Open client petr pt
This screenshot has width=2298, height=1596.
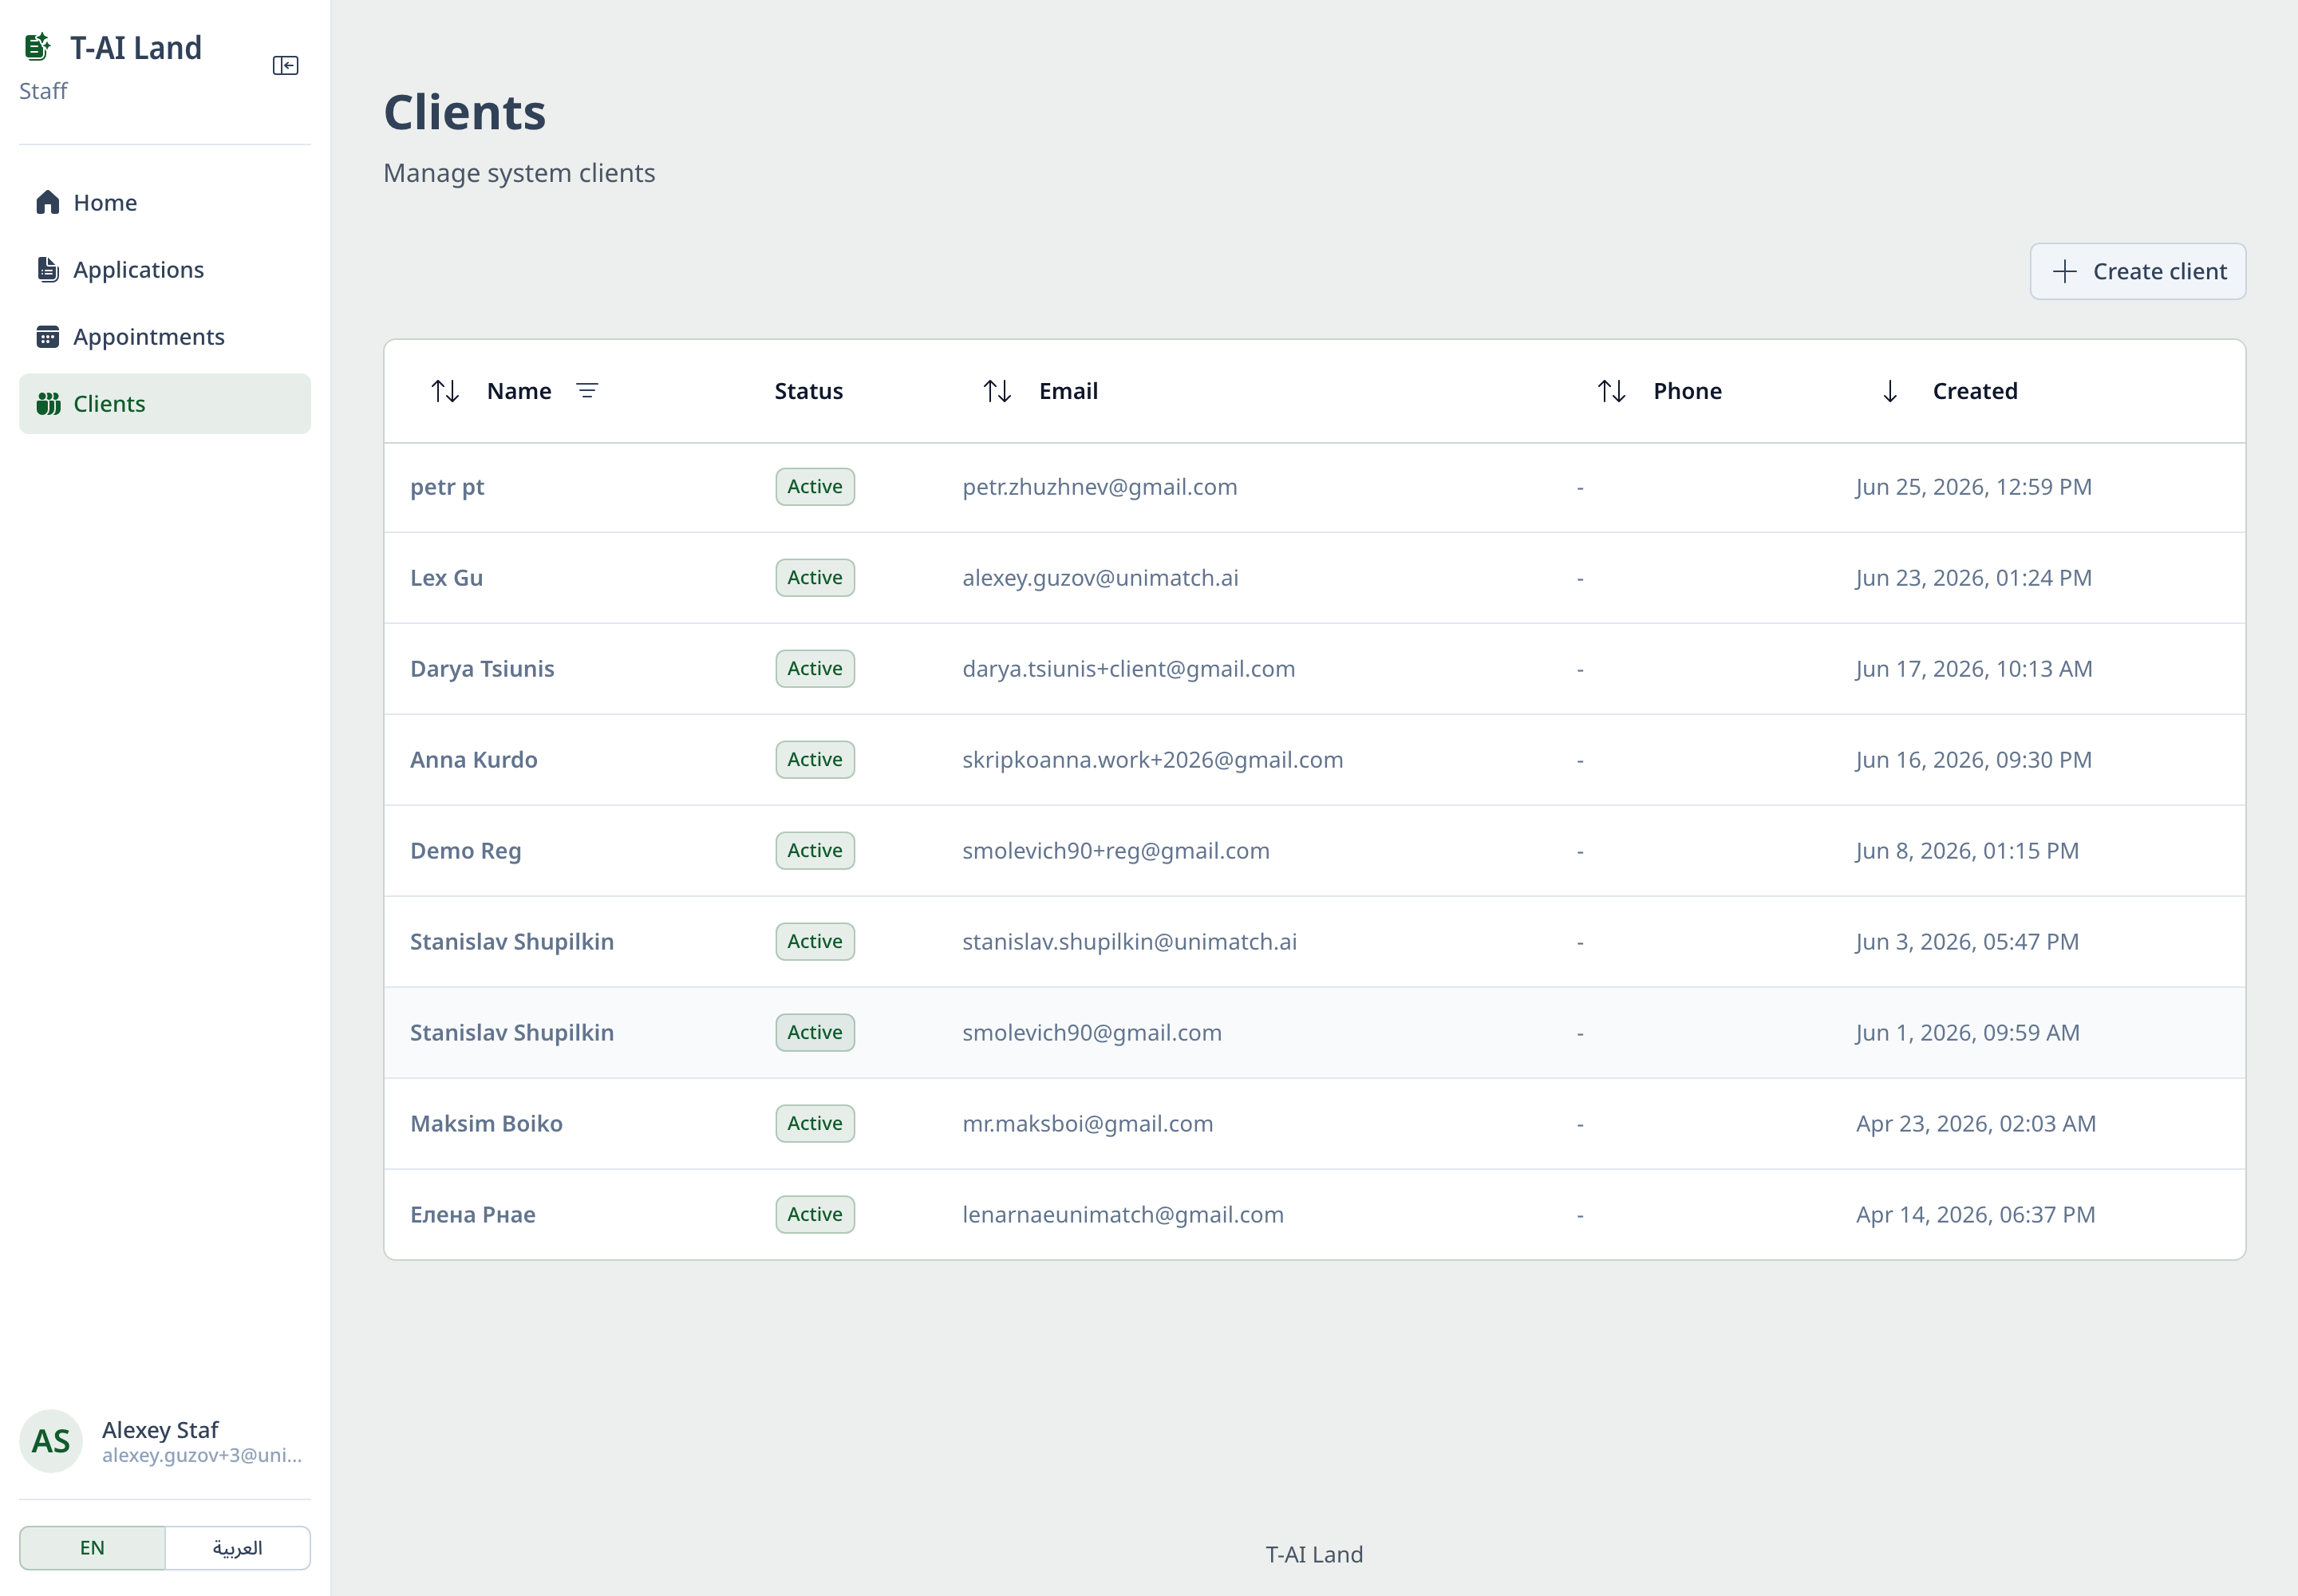447,487
